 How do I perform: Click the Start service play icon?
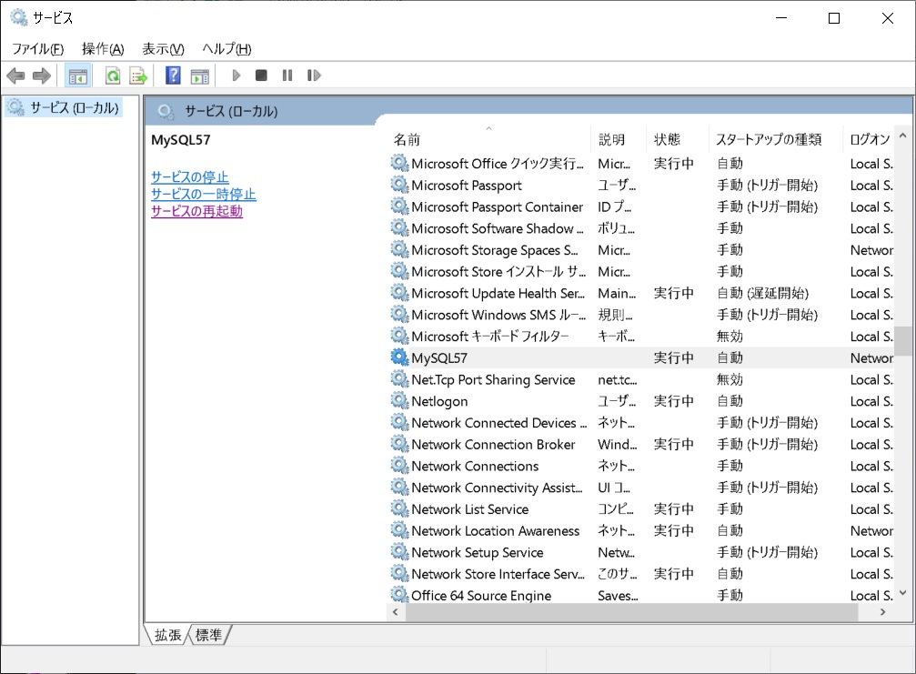pyautogui.click(x=236, y=75)
